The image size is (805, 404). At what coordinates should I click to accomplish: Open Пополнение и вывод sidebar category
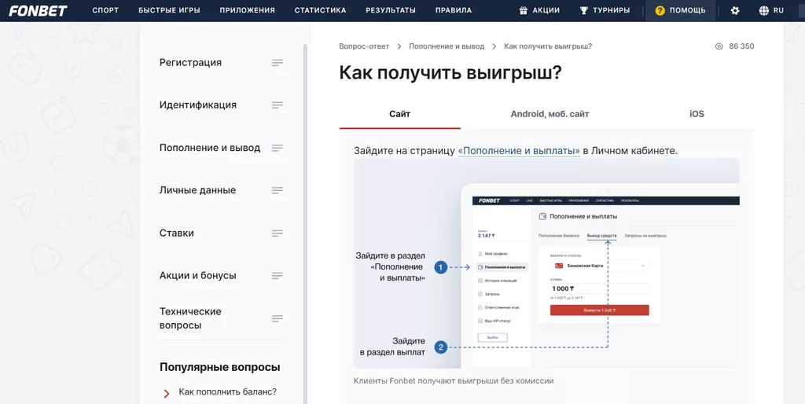210,148
